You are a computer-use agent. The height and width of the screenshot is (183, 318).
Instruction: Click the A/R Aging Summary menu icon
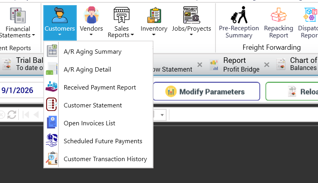pyautogui.click(x=52, y=51)
